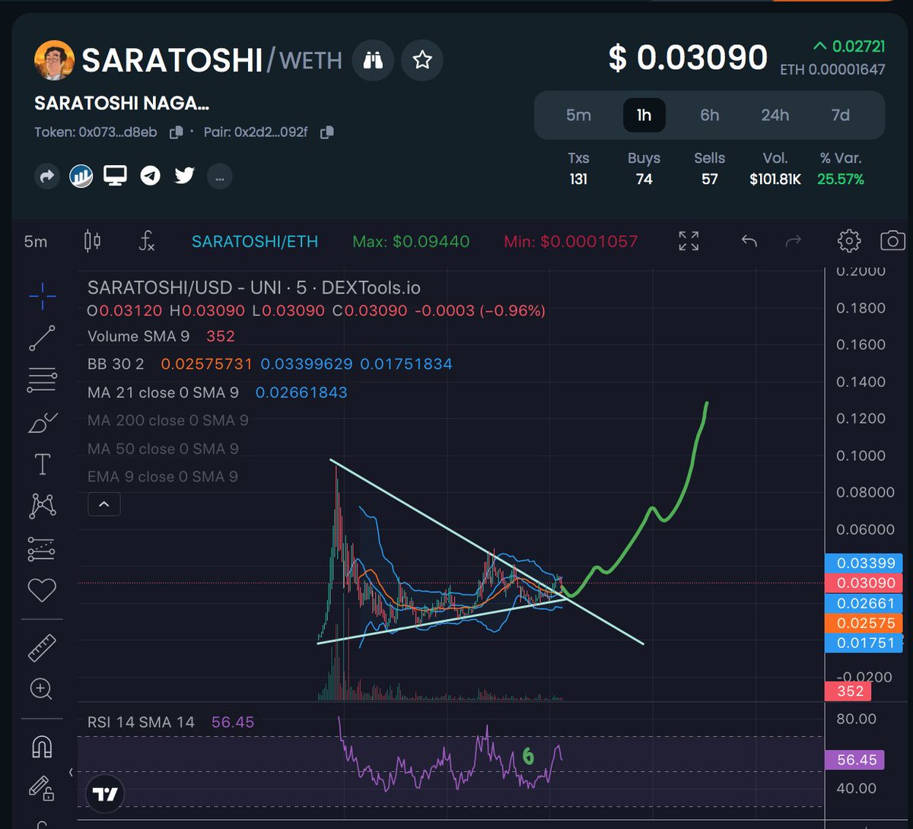Click the $101.81K volume value
The height and width of the screenshot is (829, 913).
(x=775, y=179)
